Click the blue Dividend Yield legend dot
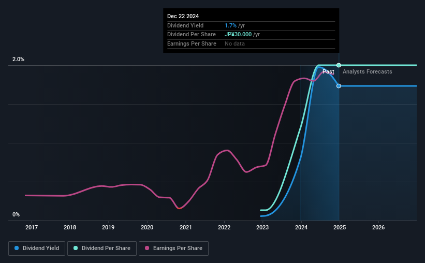The height and width of the screenshot is (263, 425). tap(17, 248)
